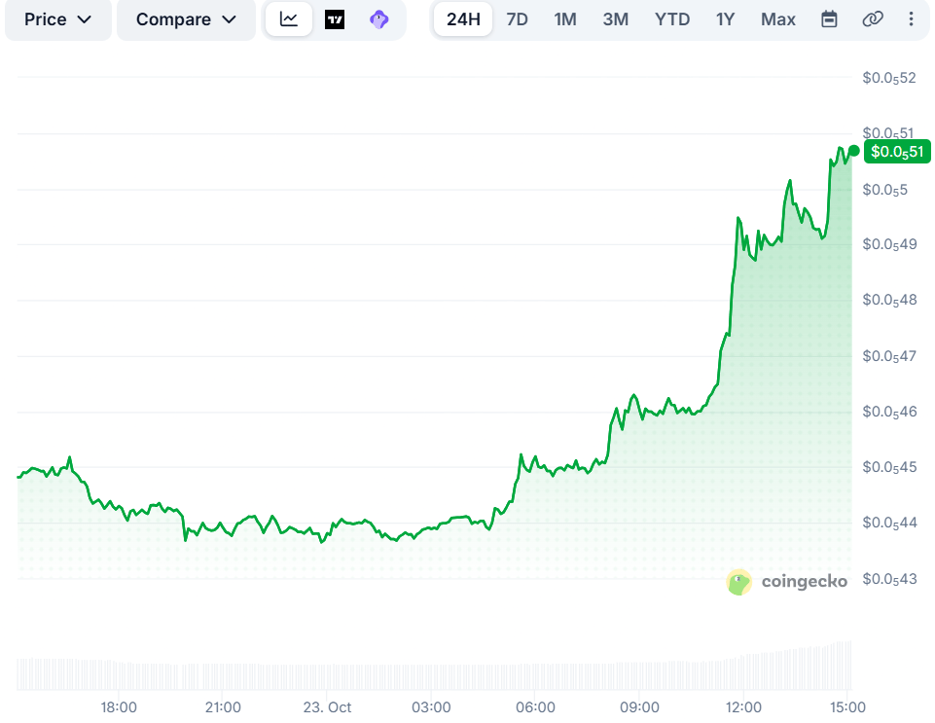Screen dimensions: 935x723
Task: Expand the Price dropdown
Action: (x=57, y=19)
